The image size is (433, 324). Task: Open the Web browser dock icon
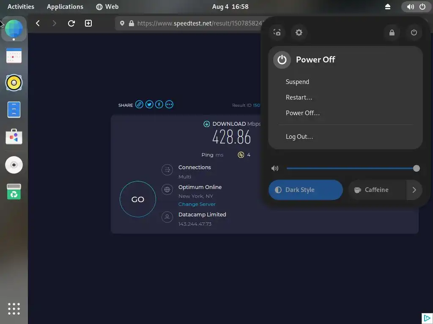14,29
